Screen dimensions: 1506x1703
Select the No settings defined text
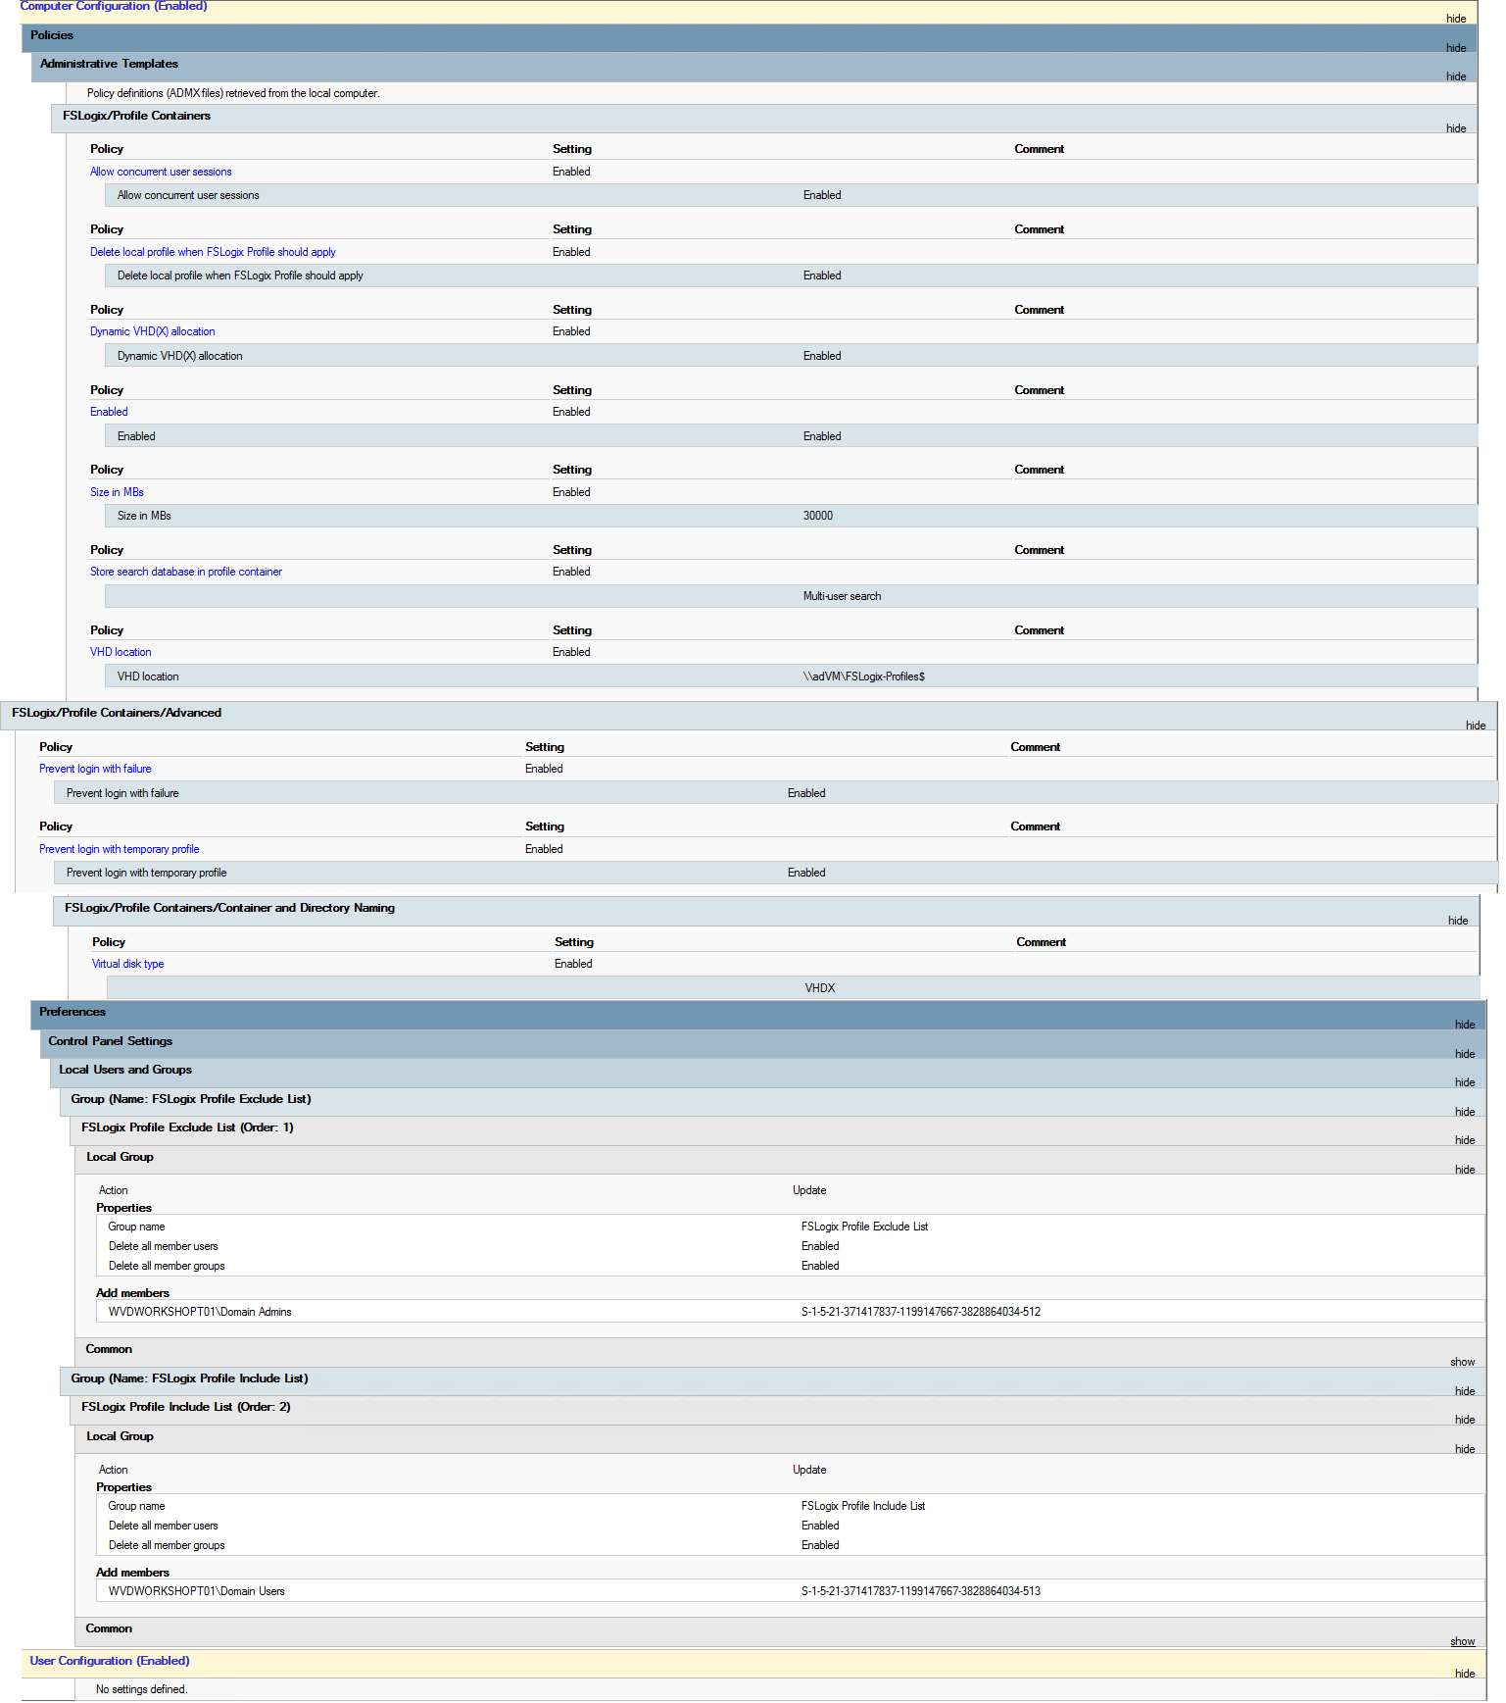point(141,1689)
